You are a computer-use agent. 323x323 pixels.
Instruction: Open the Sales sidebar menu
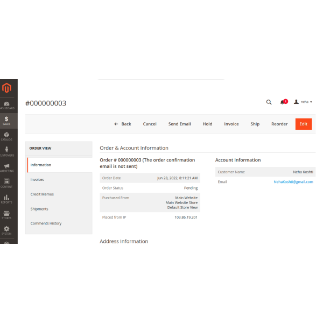(6, 121)
